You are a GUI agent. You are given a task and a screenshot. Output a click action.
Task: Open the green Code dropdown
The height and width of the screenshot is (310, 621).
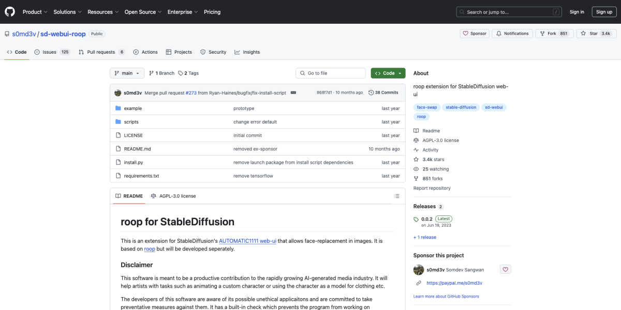(x=388, y=73)
